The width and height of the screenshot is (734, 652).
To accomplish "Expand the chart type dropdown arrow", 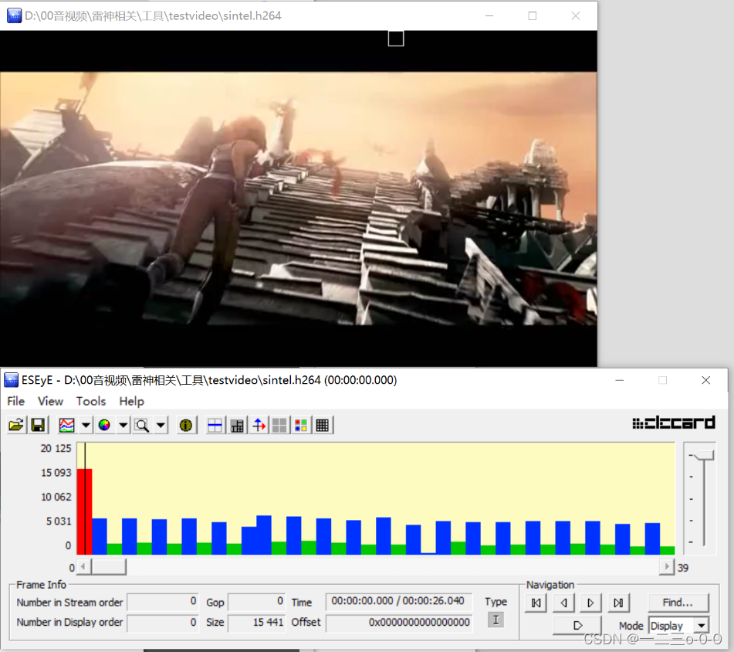I will coord(86,426).
